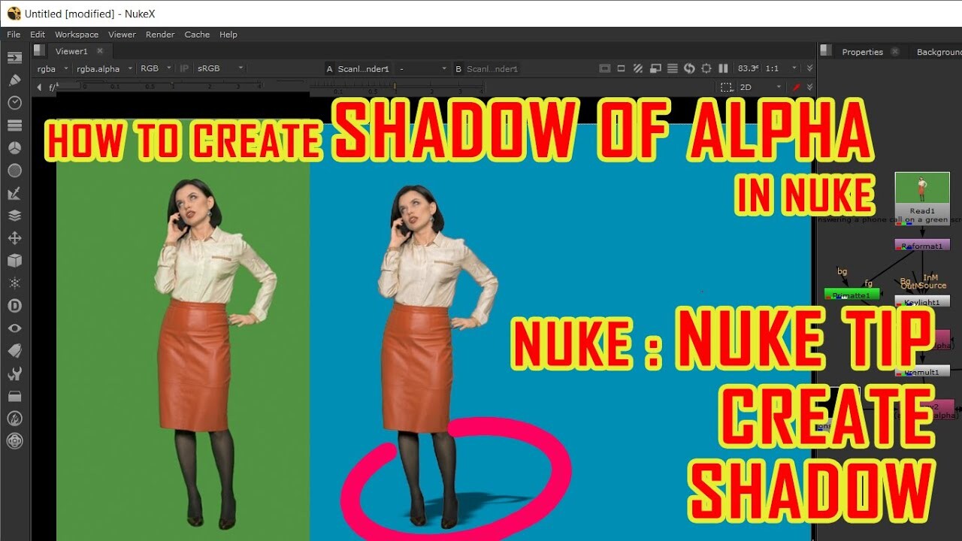Click the viewer frame timeline slider

(x=394, y=86)
